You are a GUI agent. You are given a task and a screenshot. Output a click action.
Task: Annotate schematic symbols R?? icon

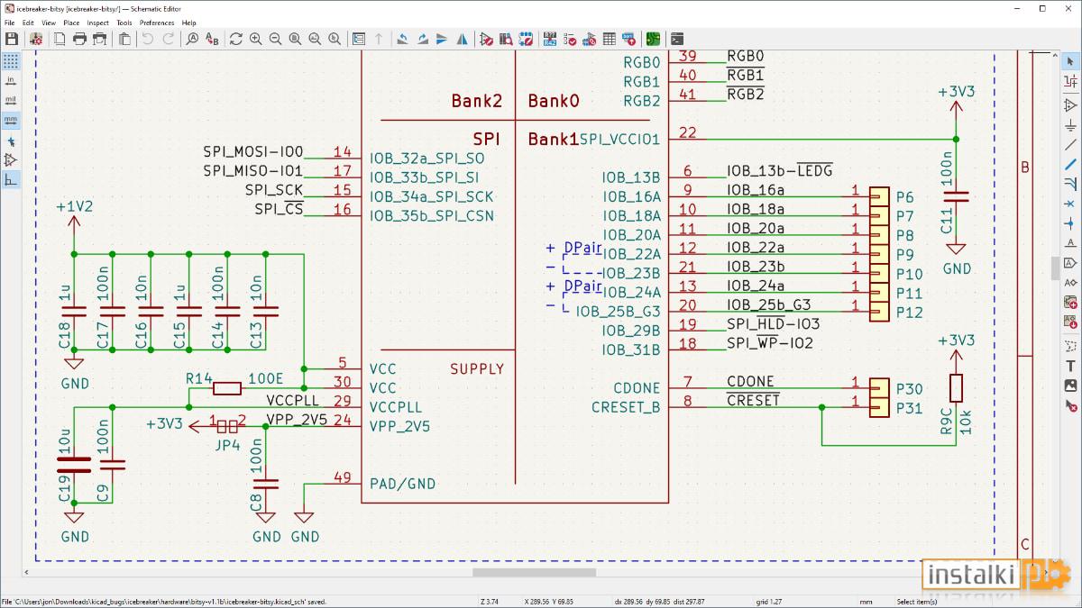(550, 39)
